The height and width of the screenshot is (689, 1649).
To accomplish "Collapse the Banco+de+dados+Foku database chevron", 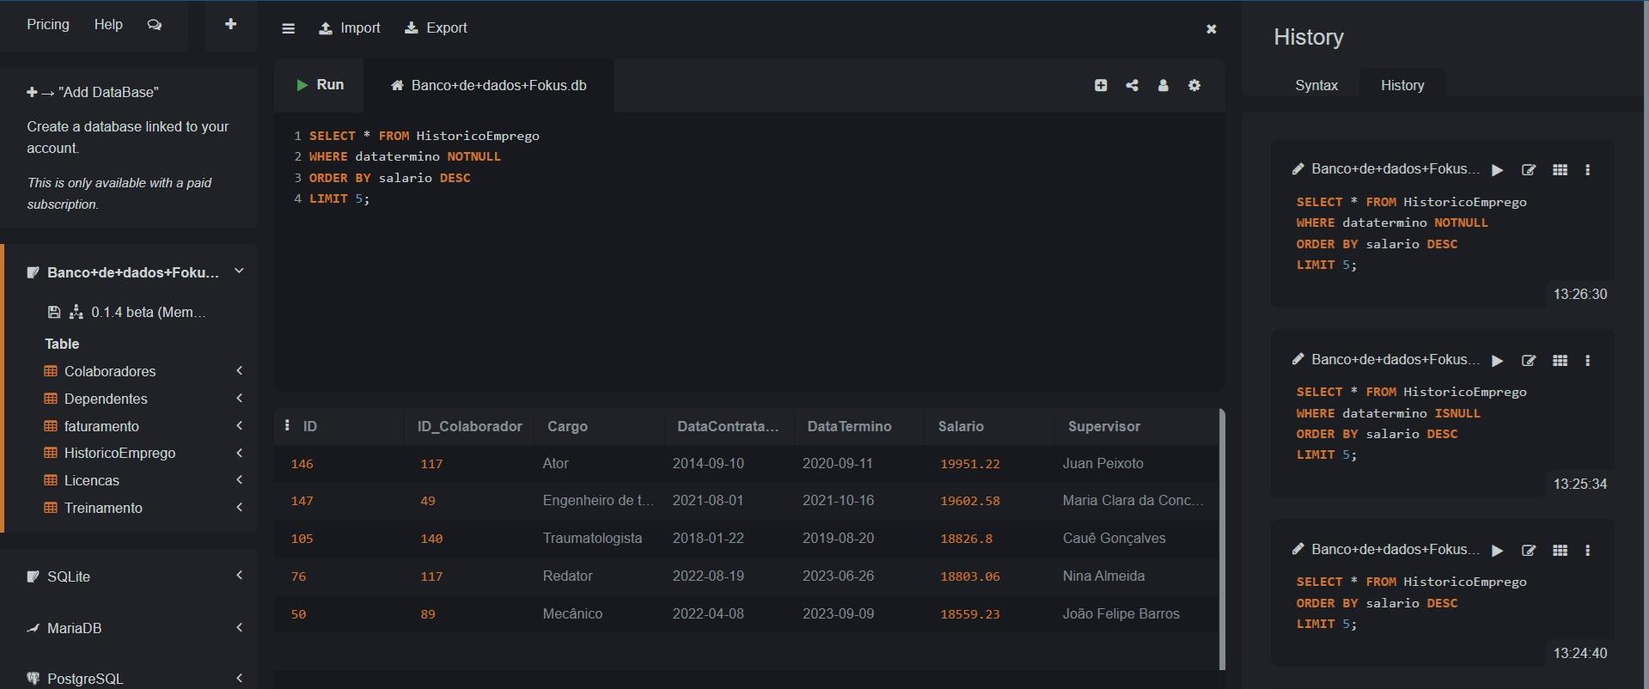I will point(240,271).
